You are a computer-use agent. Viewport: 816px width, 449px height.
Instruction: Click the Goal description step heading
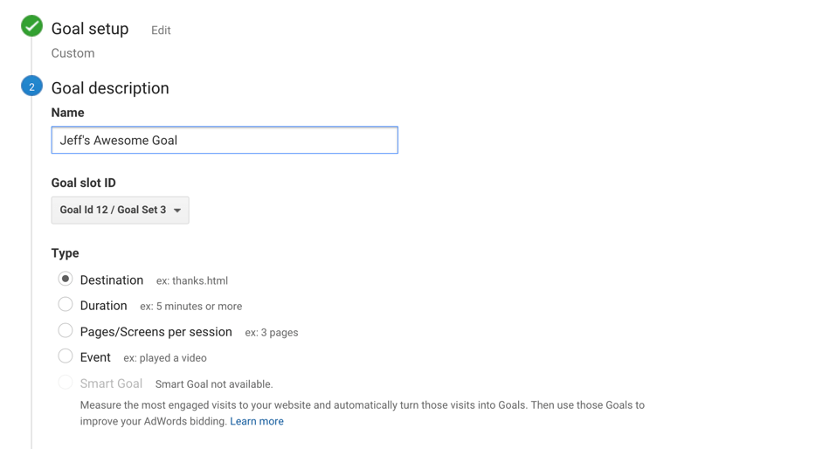coord(110,88)
